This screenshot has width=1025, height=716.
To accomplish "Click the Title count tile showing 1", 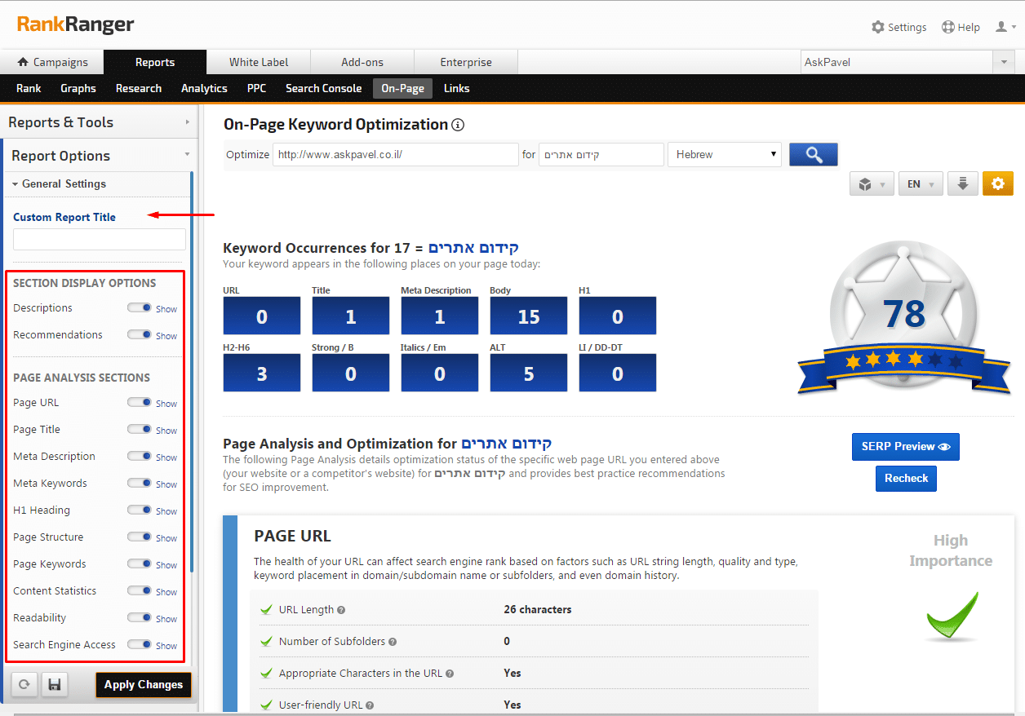I will click(350, 316).
